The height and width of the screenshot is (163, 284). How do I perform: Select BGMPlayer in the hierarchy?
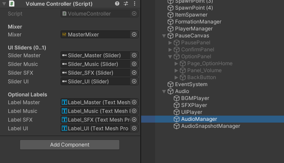195,98
